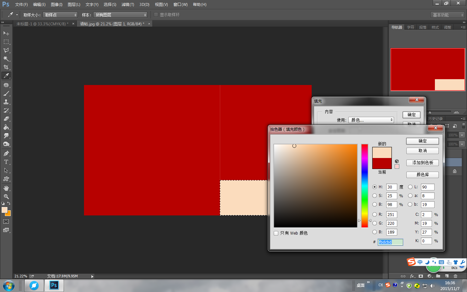Select the Custom Shape tool

click(x=6, y=179)
